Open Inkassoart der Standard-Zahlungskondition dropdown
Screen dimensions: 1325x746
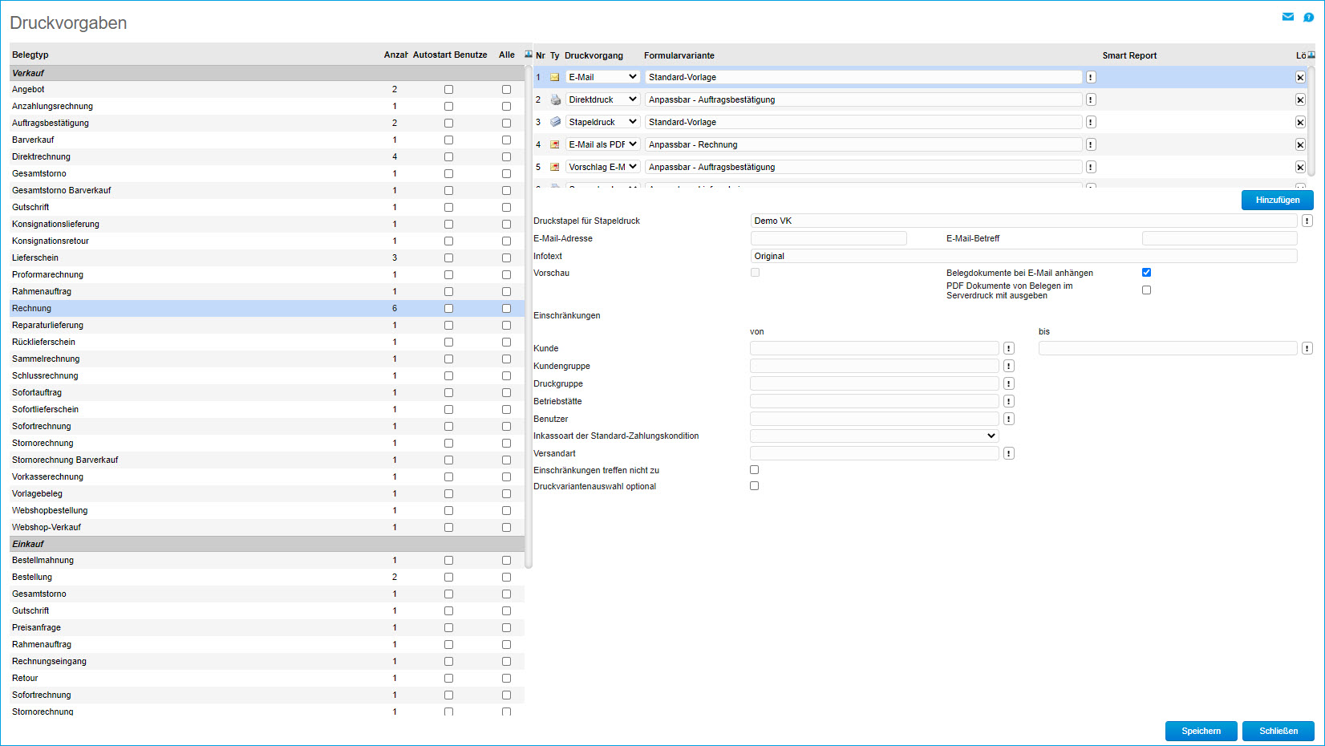pyautogui.click(x=874, y=436)
